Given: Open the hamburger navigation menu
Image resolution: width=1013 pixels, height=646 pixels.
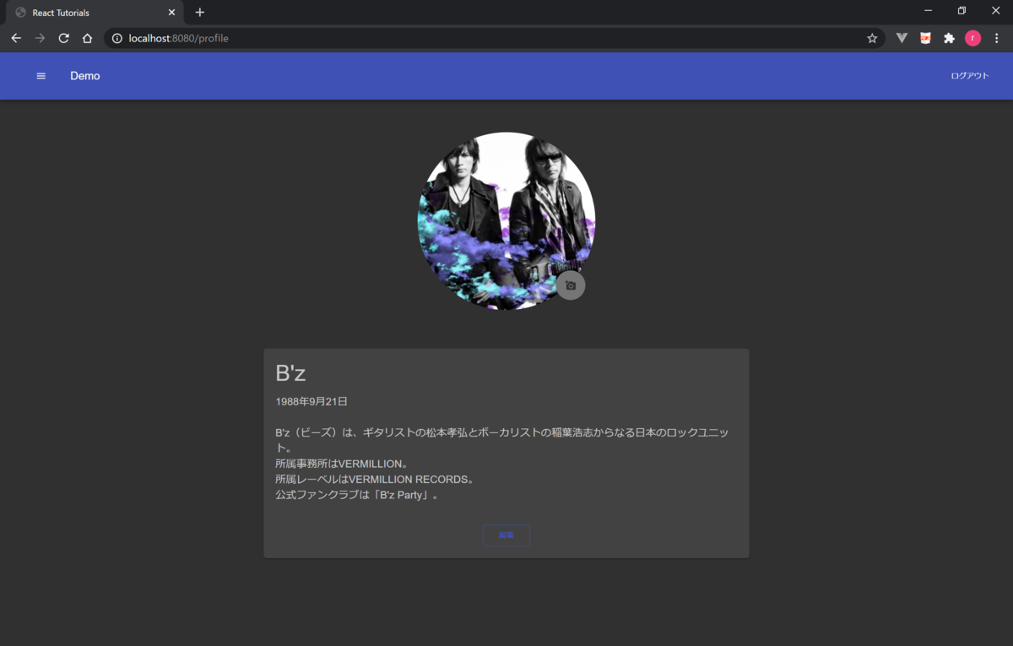Looking at the screenshot, I should 41,76.
